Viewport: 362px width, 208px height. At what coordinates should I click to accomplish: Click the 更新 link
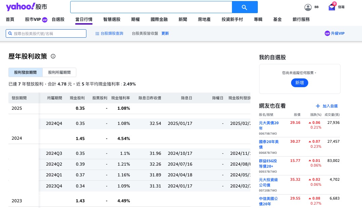pos(165,33)
